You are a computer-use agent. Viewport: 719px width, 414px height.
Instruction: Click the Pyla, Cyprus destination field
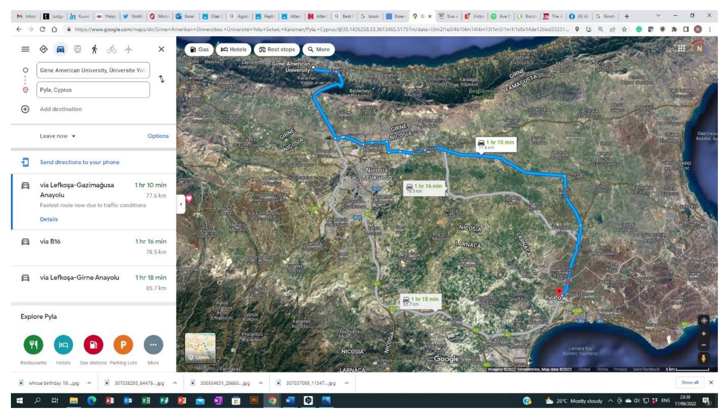tap(93, 90)
